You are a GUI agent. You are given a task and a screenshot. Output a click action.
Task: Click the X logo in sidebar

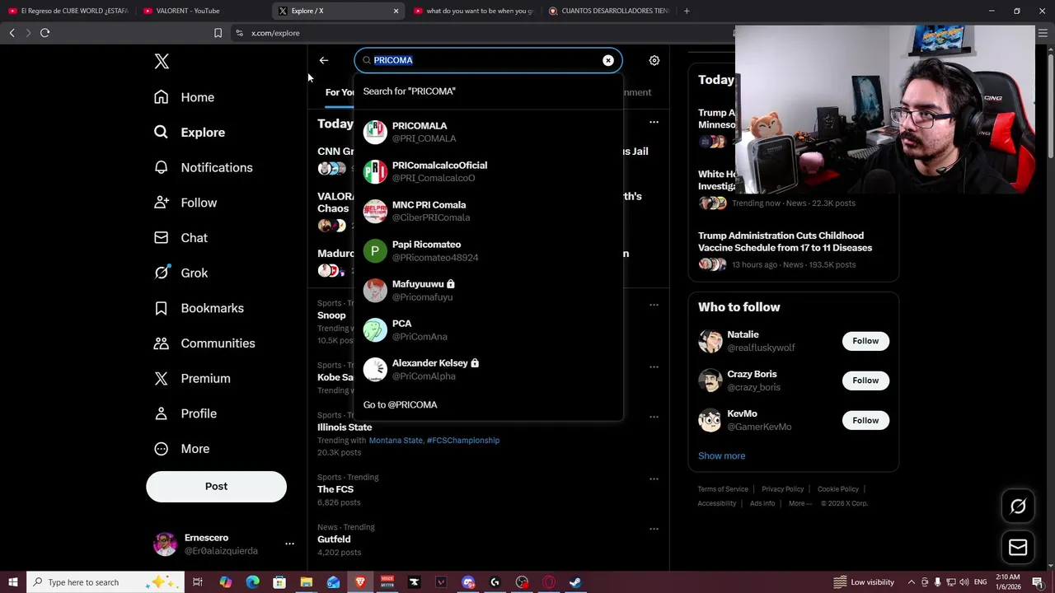coord(162,62)
